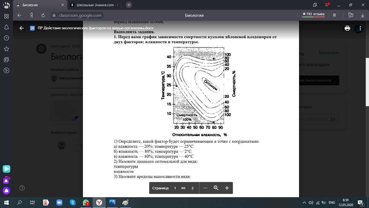Open more options for the document preview
This screenshot has height=208, width=369.
[x=360, y=28]
